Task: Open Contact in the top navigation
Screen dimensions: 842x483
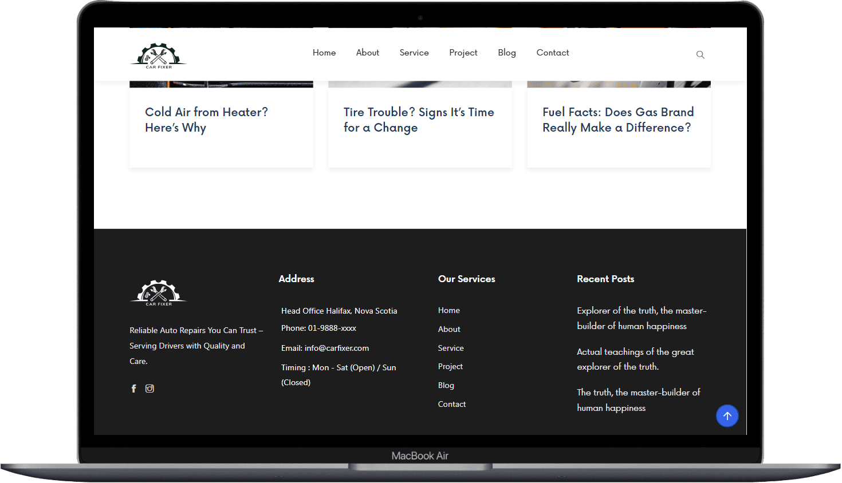Action: (553, 53)
